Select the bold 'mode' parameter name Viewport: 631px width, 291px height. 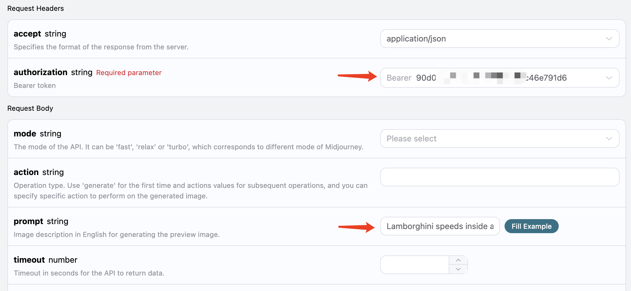[25, 134]
